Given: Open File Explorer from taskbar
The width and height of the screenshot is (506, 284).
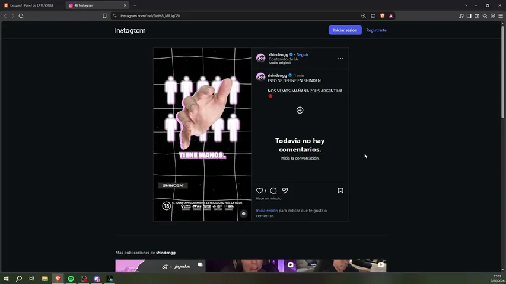Looking at the screenshot, I should [x=45, y=279].
